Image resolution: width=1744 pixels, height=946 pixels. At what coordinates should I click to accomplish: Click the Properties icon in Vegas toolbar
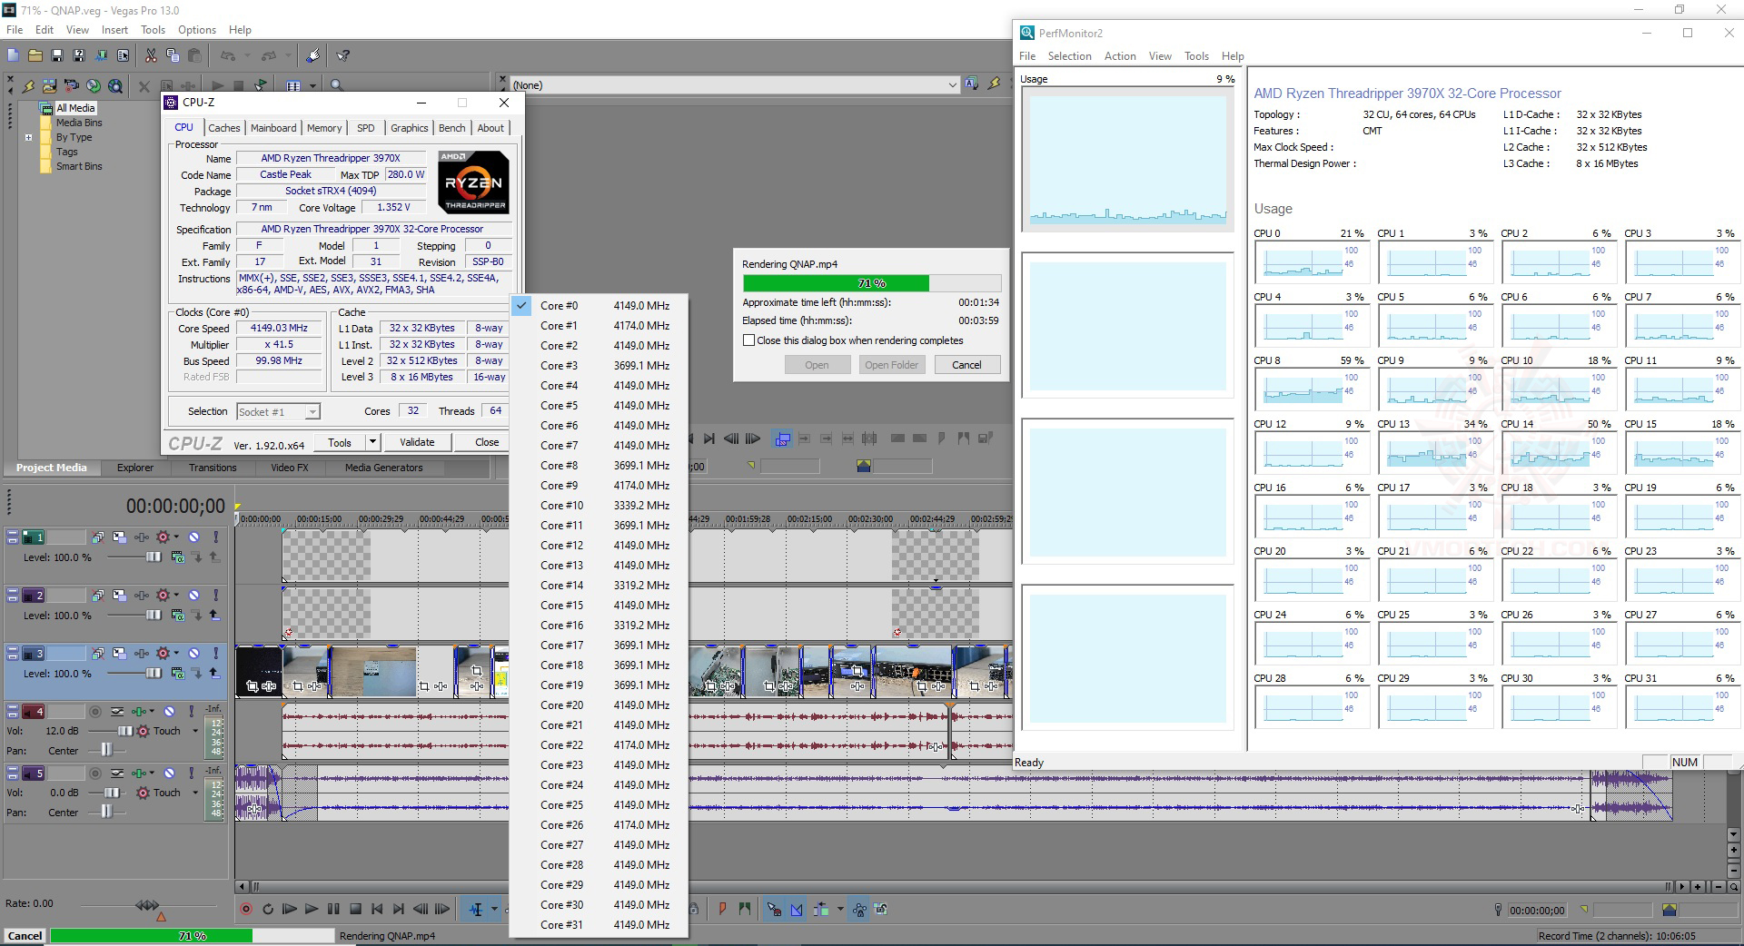point(123,55)
